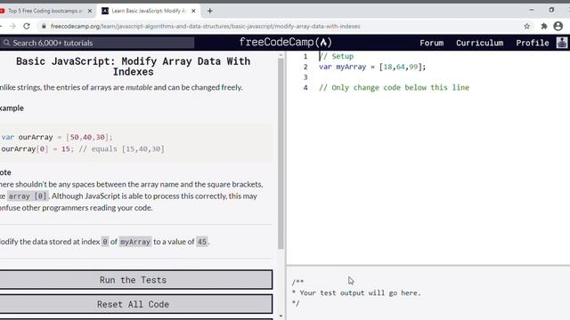Click '// Only change code below this line'
The height and width of the screenshot is (320, 570).
click(x=394, y=87)
